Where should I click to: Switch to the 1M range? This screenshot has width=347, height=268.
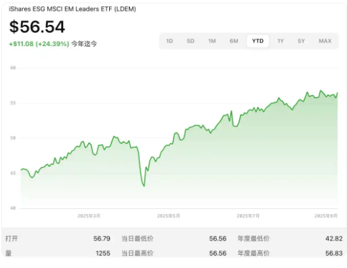(212, 41)
